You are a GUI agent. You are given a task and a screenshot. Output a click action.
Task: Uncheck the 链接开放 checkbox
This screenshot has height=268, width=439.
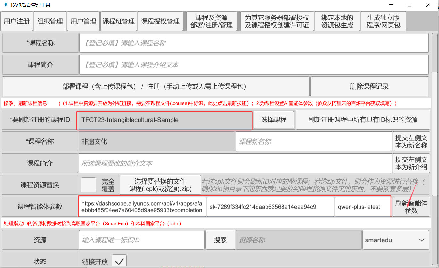119,261
